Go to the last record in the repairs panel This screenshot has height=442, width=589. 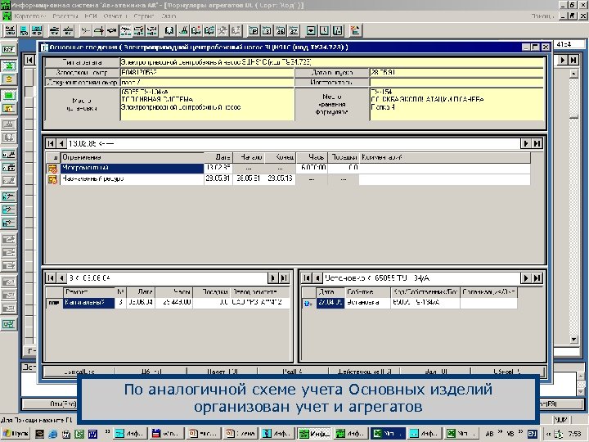(x=285, y=278)
